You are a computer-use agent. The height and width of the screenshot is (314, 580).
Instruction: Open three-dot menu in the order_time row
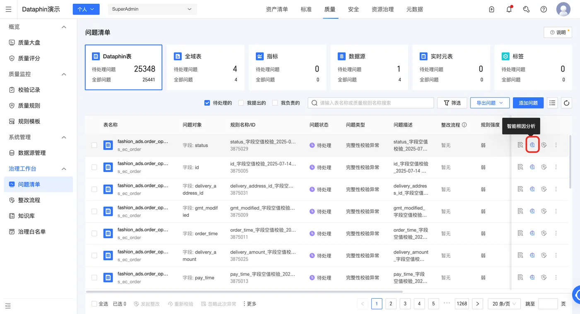556,233
